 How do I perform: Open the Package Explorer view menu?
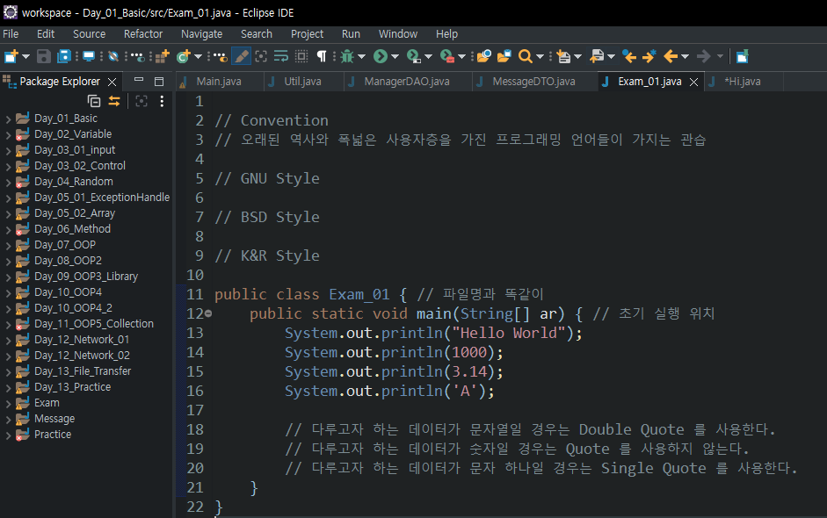tap(162, 100)
